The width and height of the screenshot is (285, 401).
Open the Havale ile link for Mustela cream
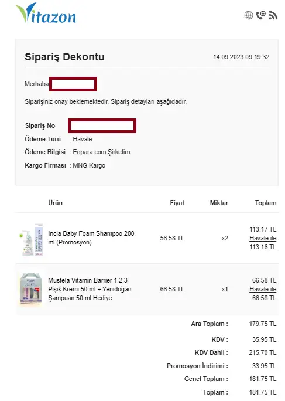click(x=263, y=289)
